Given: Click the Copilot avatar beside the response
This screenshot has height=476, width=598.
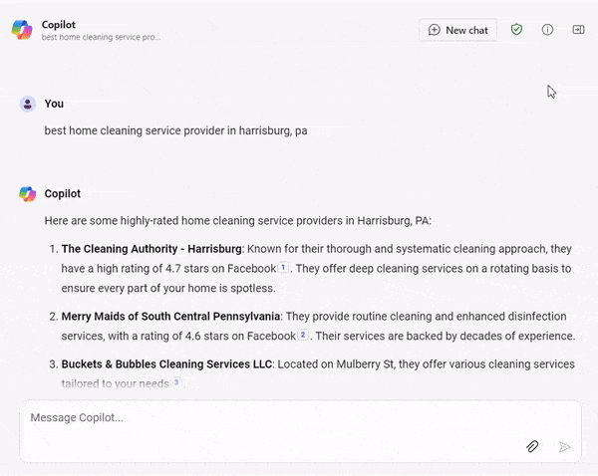Looking at the screenshot, I should click(x=28, y=194).
